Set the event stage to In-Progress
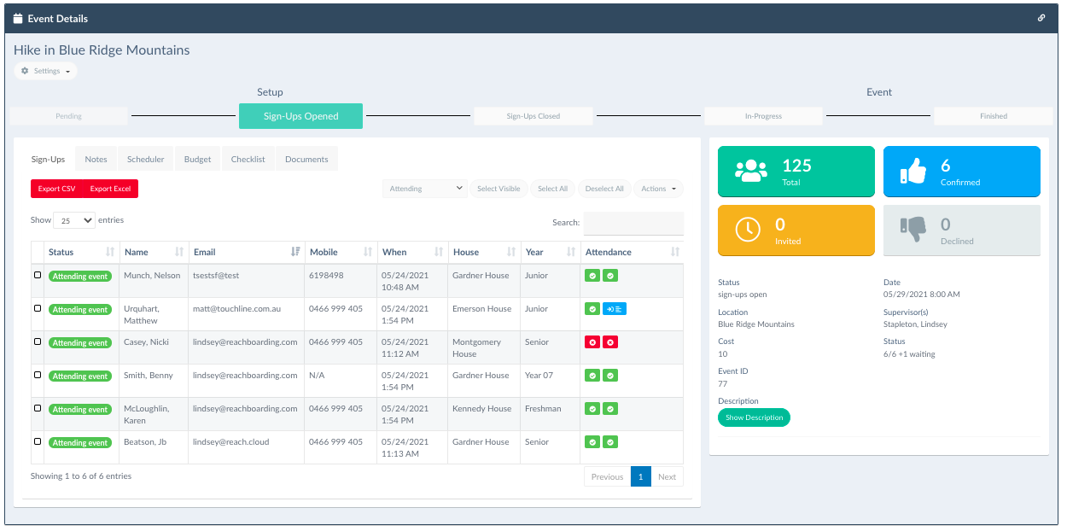 (x=763, y=116)
